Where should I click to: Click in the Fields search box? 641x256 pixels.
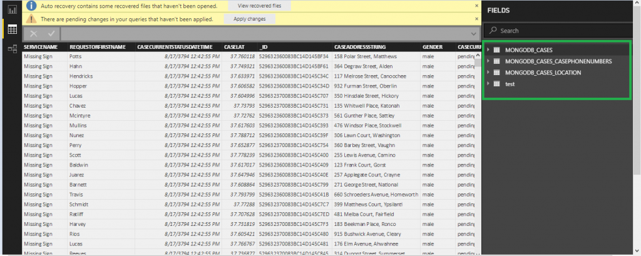click(x=563, y=30)
